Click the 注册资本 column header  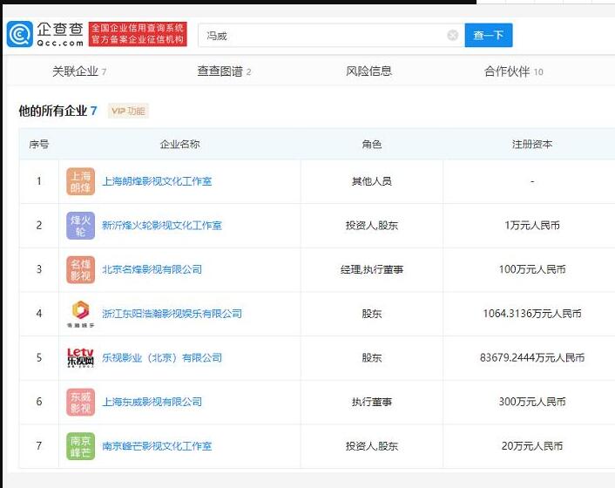tap(532, 145)
